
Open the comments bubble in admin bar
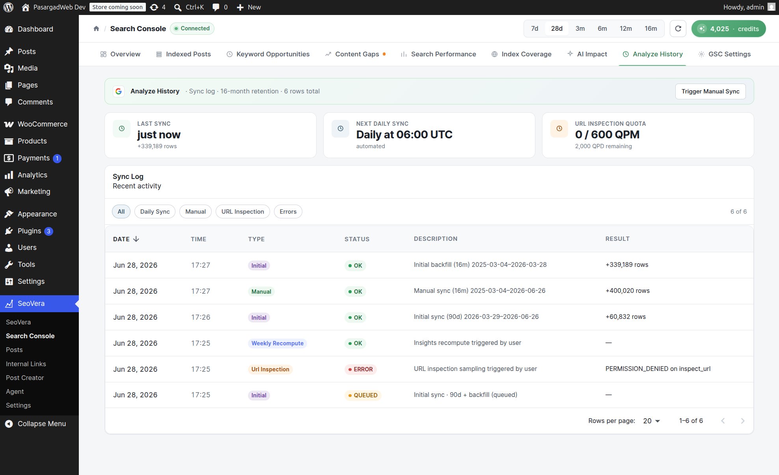[x=216, y=7]
